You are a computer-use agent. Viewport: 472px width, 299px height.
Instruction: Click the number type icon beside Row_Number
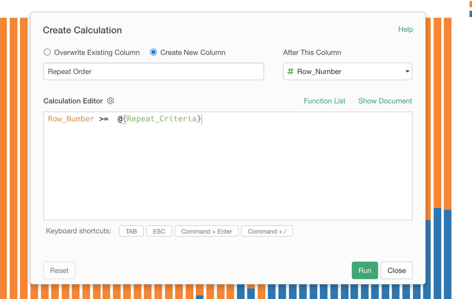[x=290, y=71]
